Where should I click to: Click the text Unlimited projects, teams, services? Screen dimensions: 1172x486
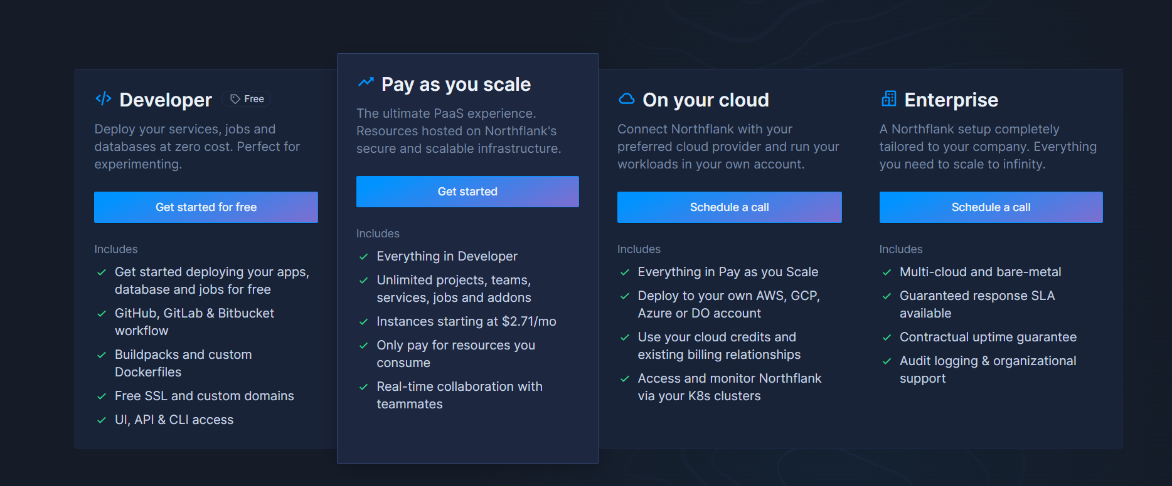pos(454,289)
